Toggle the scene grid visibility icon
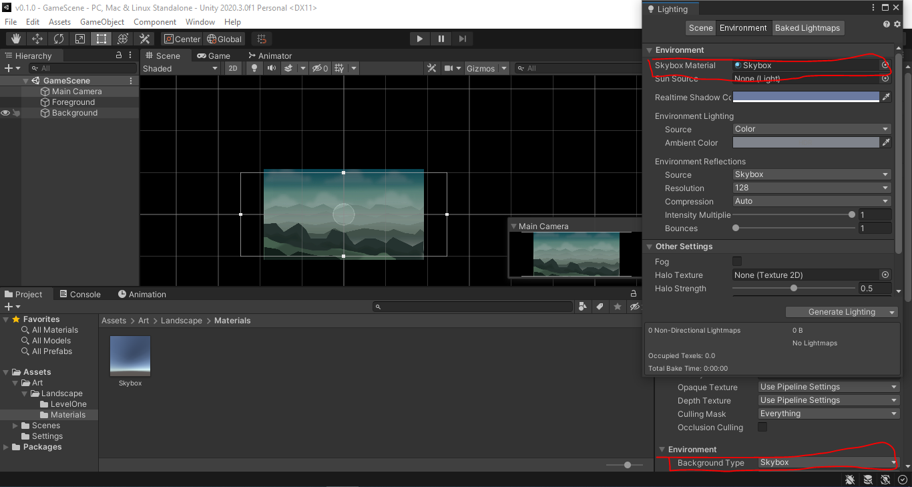Viewport: 912px width, 487px height. (x=339, y=68)
